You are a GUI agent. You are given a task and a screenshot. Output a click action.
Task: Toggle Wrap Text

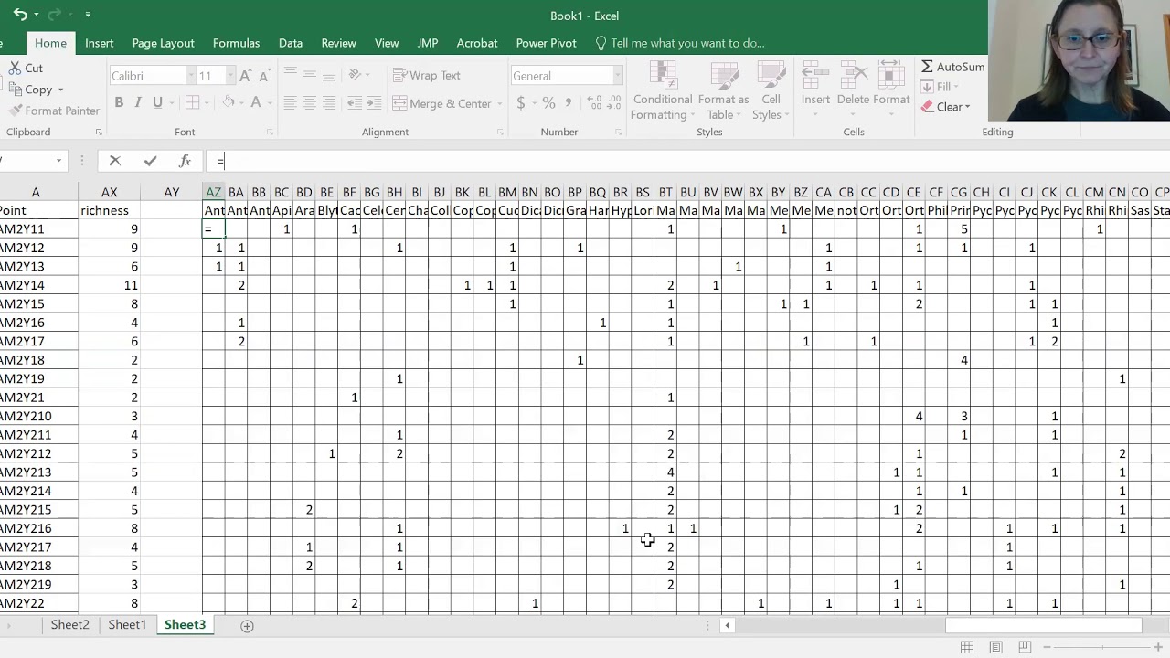(x=427, y=75)
